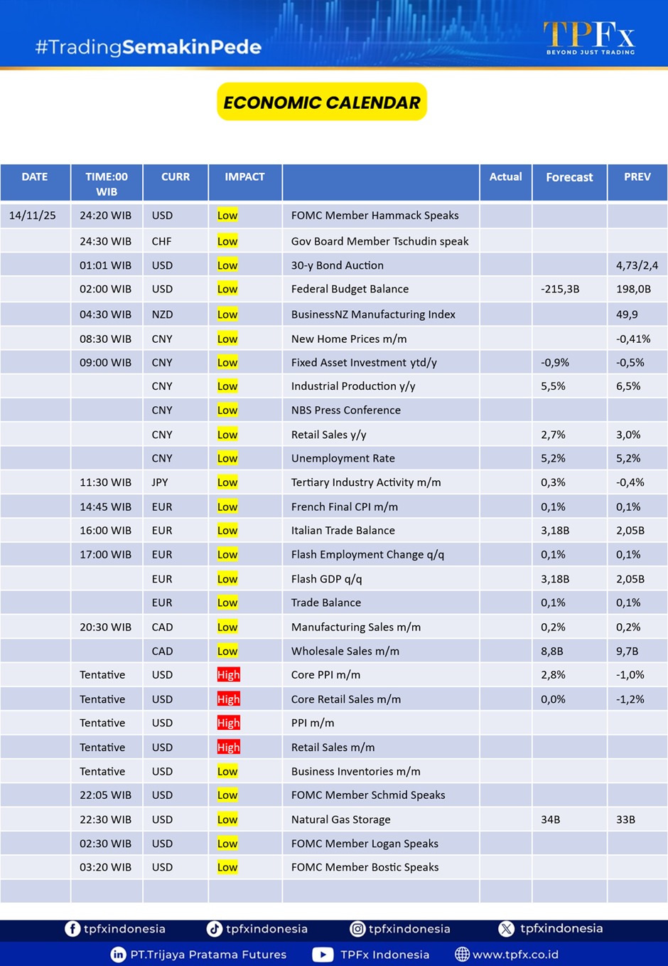668x966 pixels.
Task: Select the FOMC Member Hammack Speaks event
Action: (x=375, y=216)
